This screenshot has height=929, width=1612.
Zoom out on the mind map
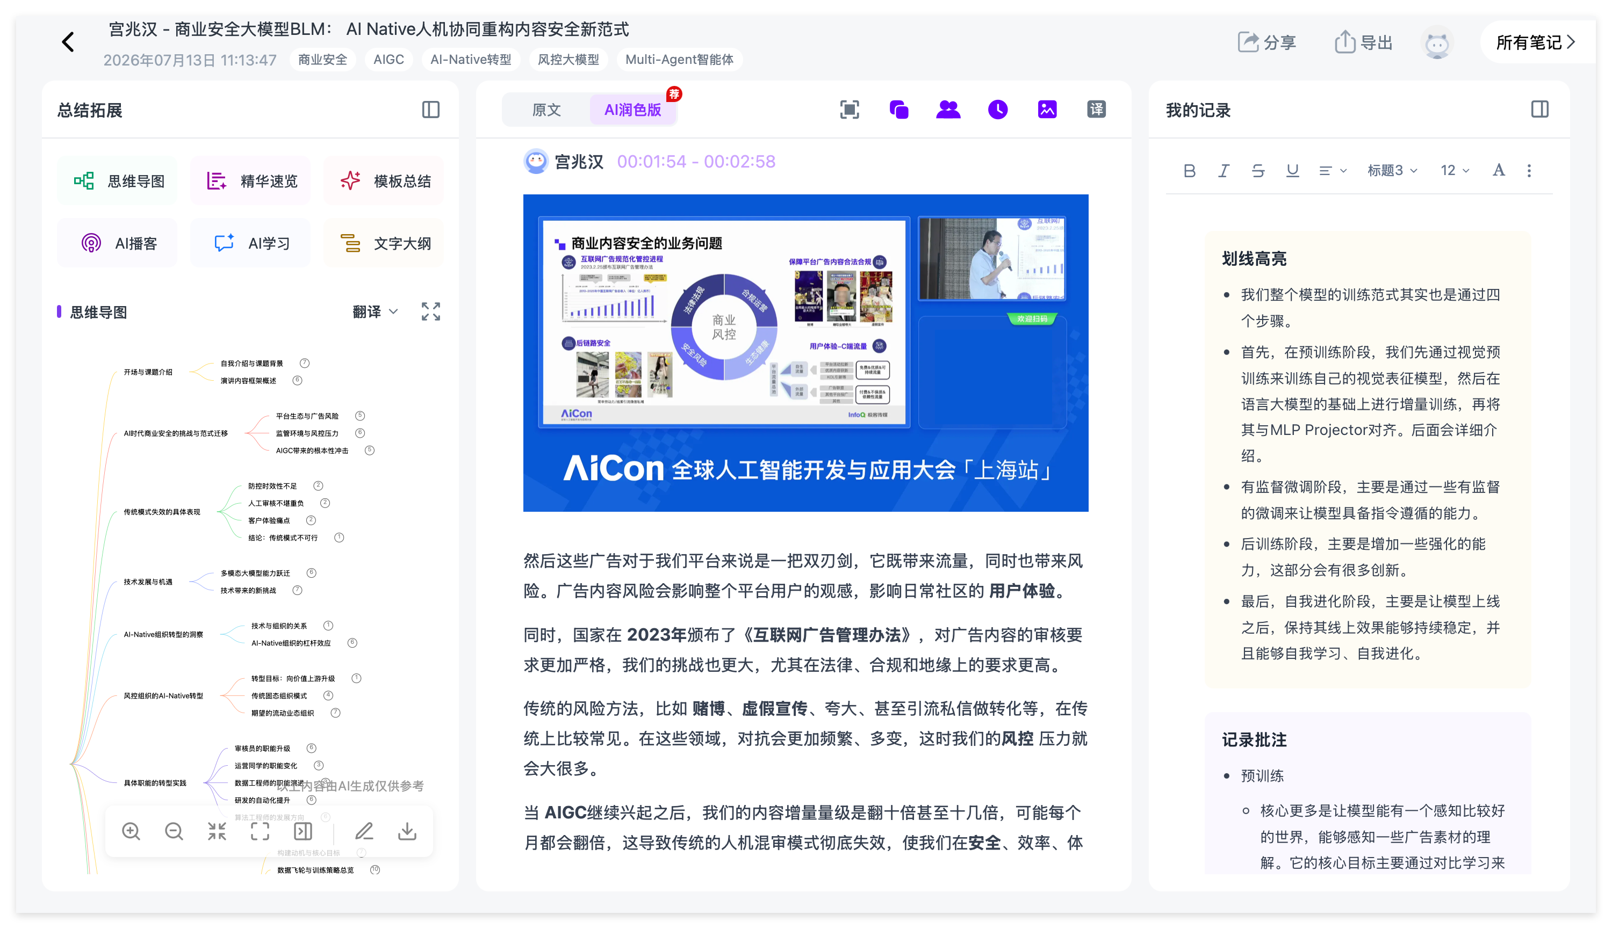(174, 831)
